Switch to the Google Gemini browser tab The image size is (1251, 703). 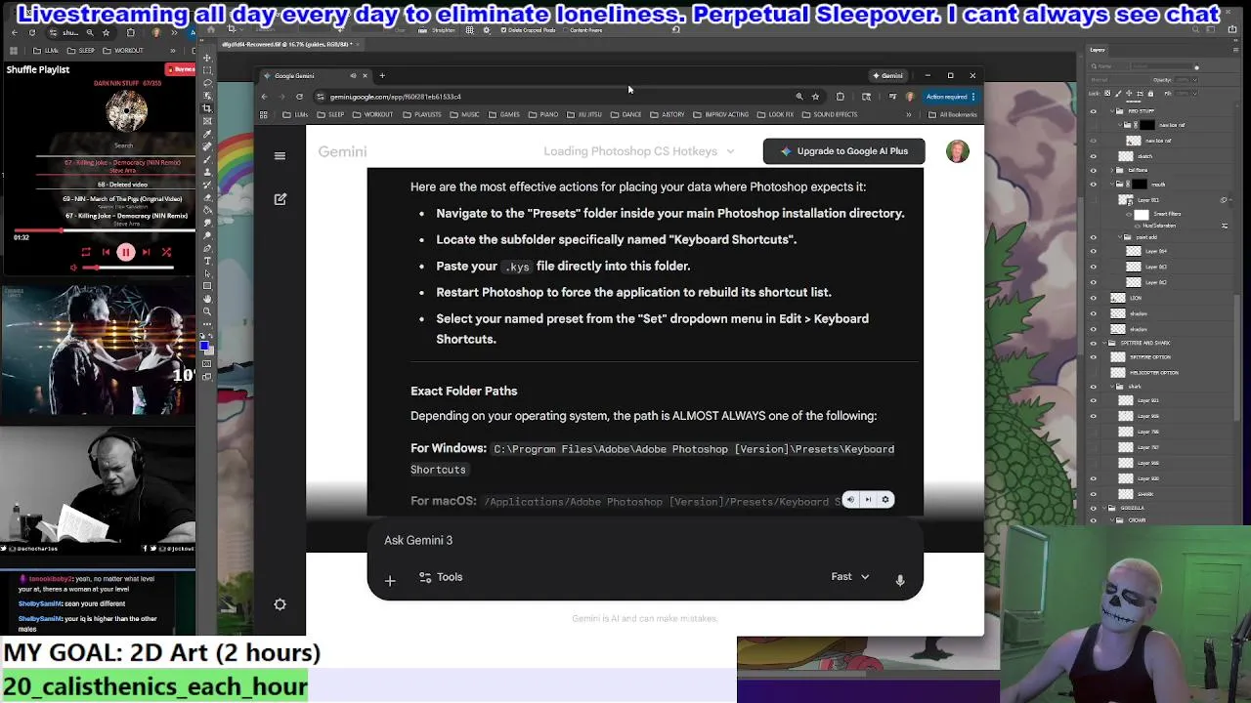tap(315, 75)
